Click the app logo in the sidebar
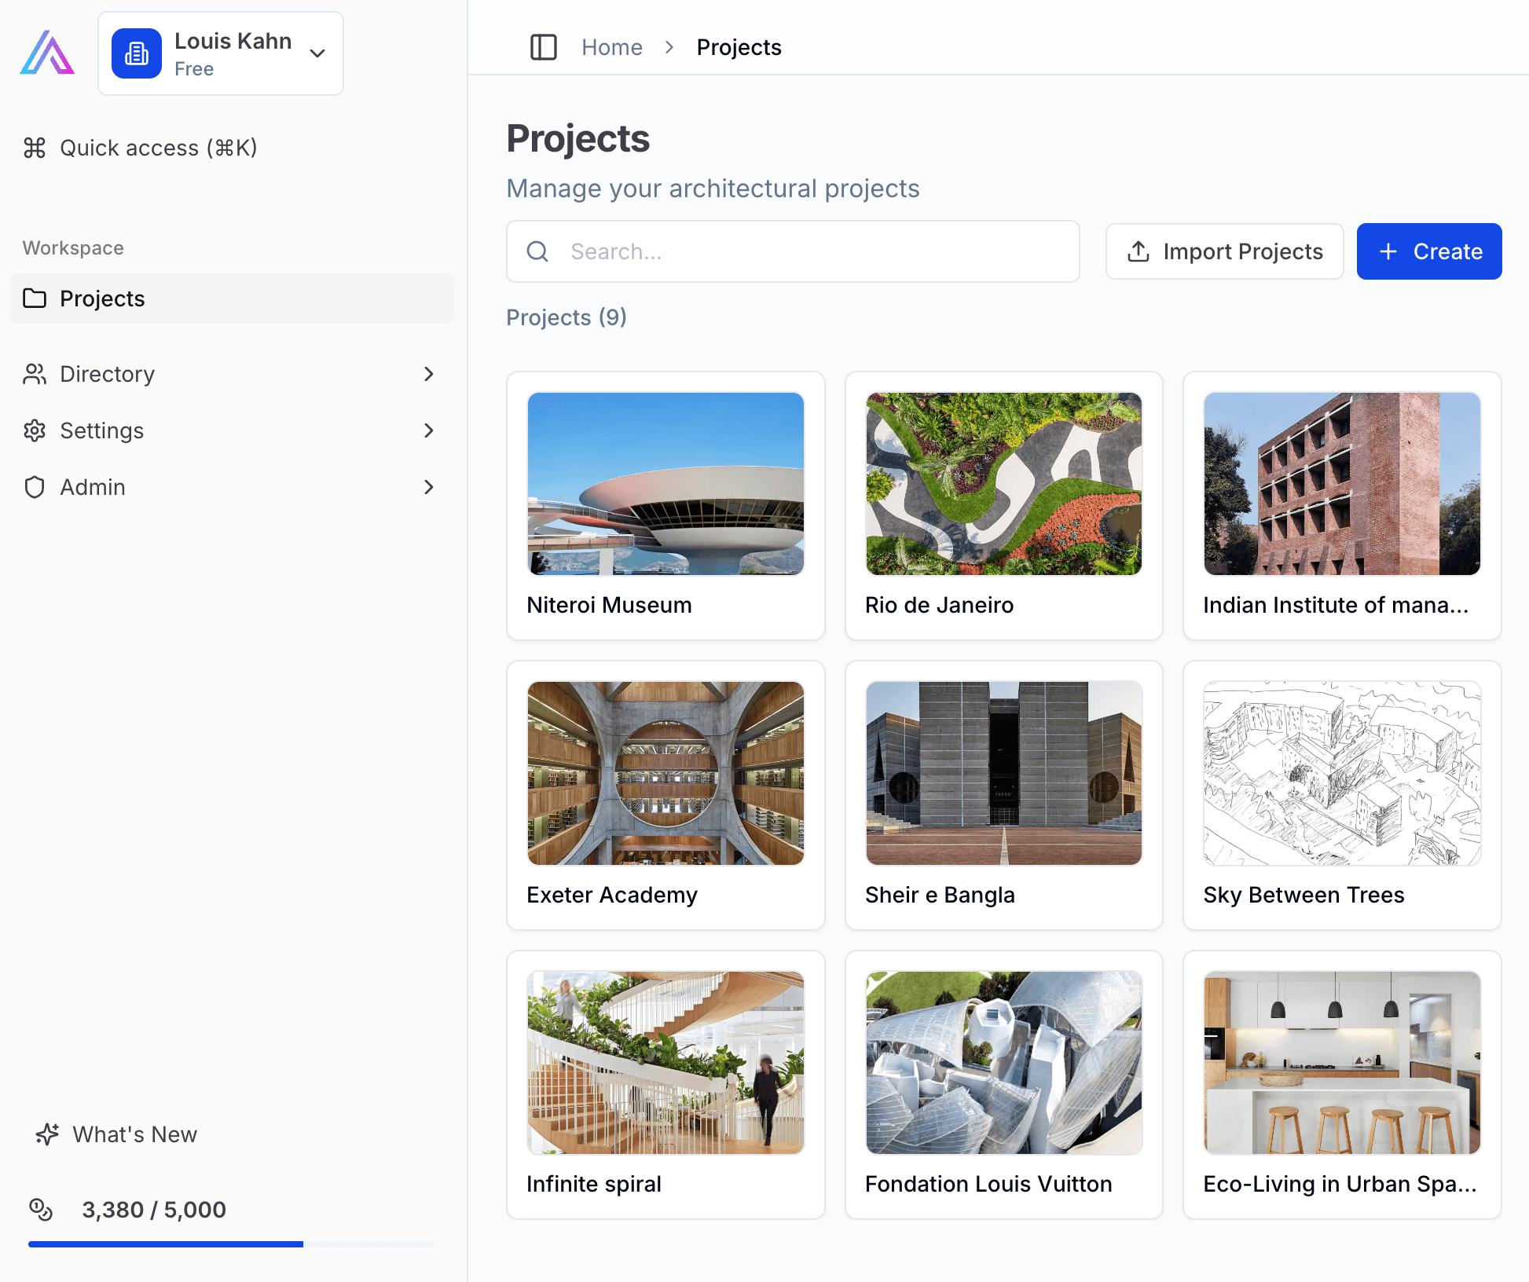Screen dimensions: 1529x1282 [47, 53]
